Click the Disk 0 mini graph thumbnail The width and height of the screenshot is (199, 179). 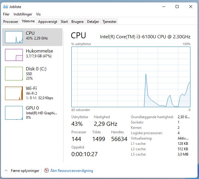(14, 74)
